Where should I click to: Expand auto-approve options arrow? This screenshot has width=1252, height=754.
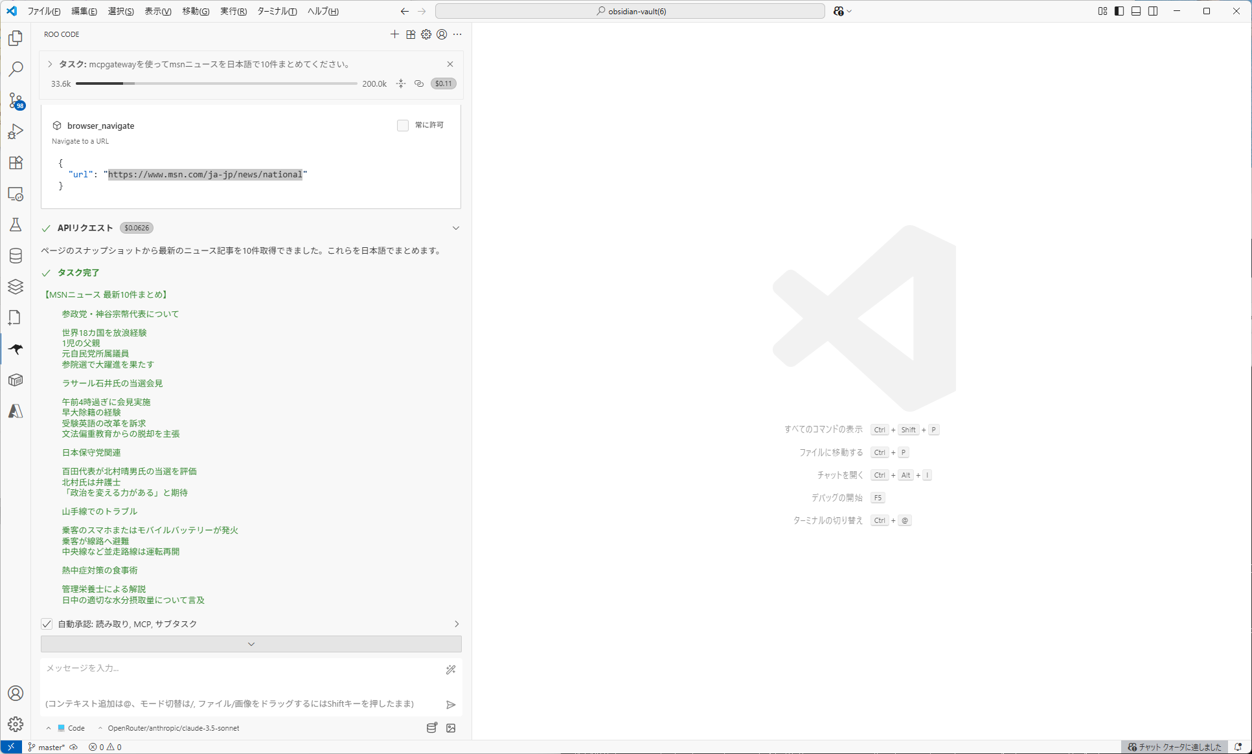click(x=457, y=624)
